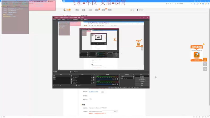Pop out the Controls dock icon
Screen dimensions: 210x118
pos(148,74)
